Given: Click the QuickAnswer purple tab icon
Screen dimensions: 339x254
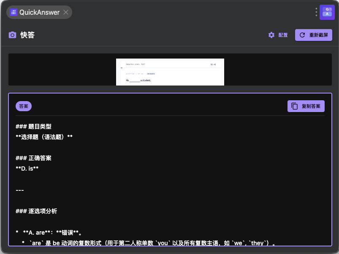Looking at the screenshot, I should tap(14, 12).
